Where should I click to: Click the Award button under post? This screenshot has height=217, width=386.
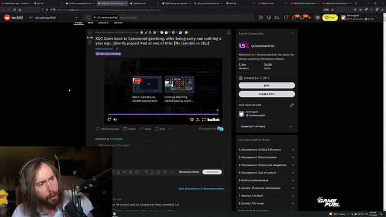click(129, 128)
